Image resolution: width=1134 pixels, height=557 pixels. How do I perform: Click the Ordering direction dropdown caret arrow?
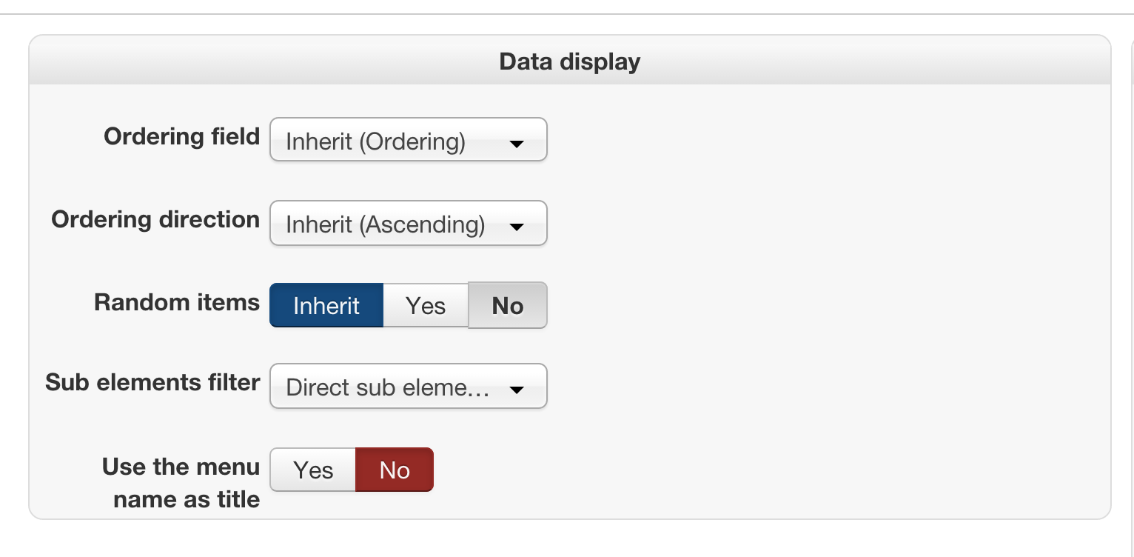coord(517,226)
